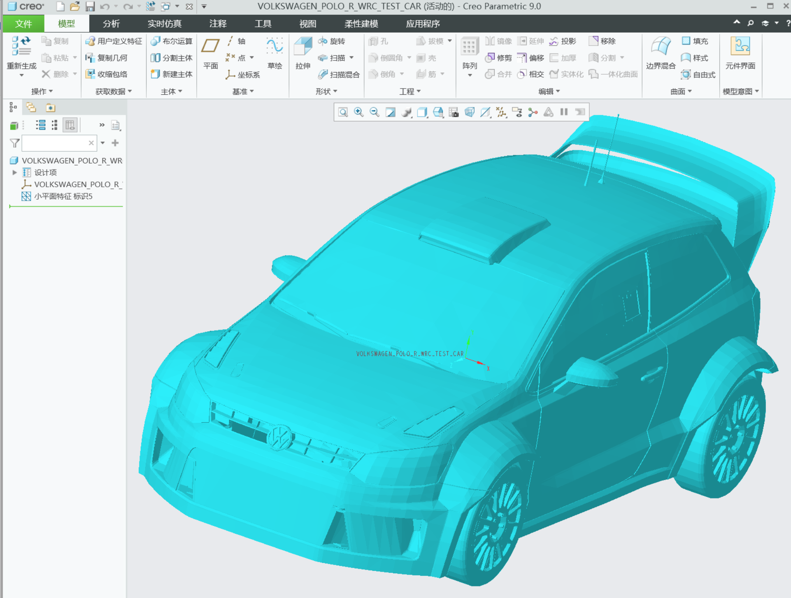
Task: Expand the 设计项 tree node
Action: [x=14, y=172]
